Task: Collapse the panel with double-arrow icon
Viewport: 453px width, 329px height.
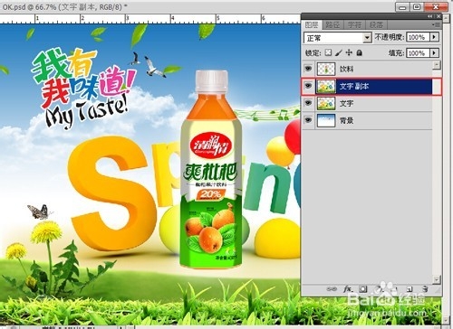Action: (x=430, y=16)
